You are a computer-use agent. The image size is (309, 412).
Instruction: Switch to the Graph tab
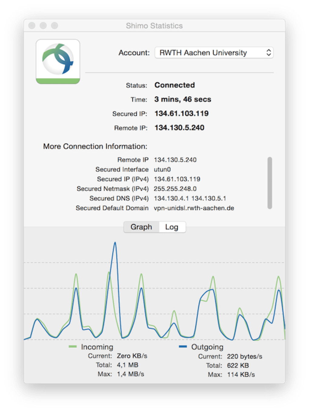[141, 227]
